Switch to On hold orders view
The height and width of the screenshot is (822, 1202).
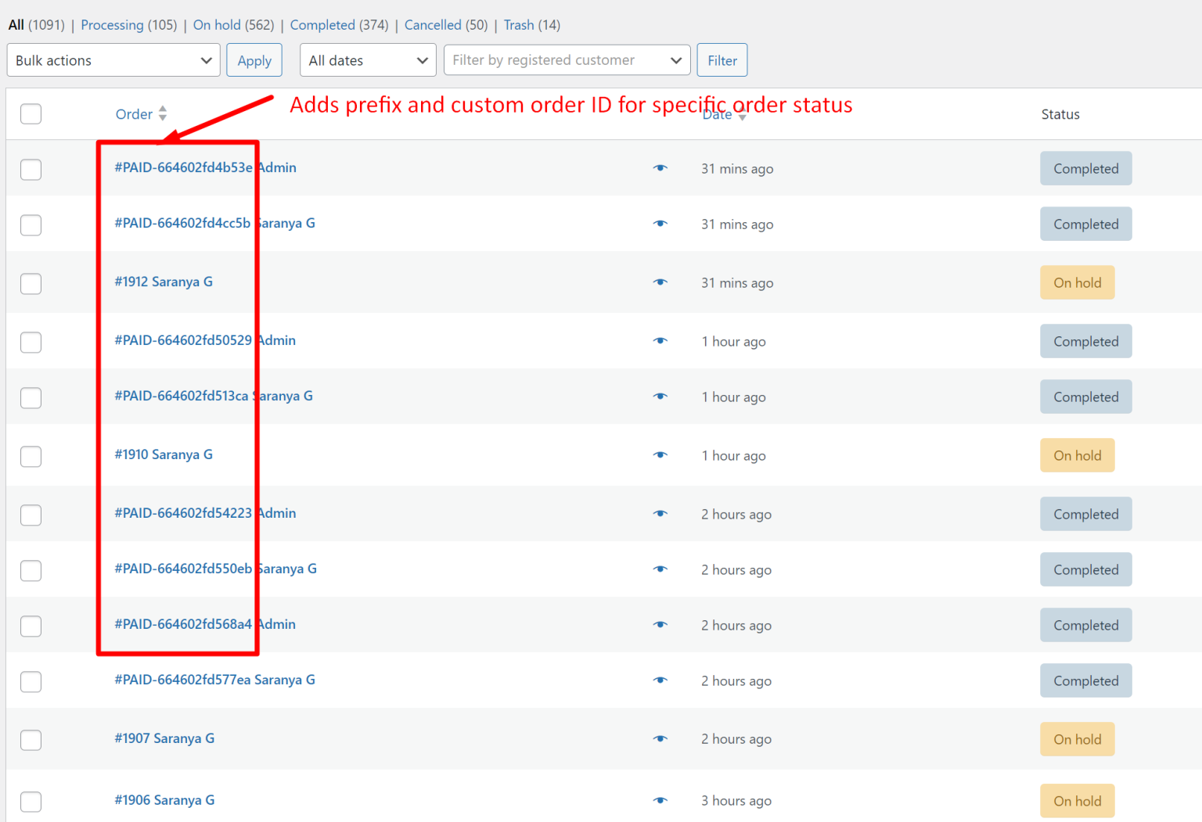pos(217,25)
